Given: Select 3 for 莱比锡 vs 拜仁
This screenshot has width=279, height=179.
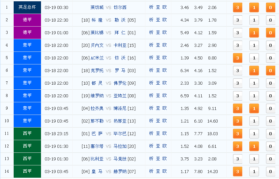Looking at the screenshot, I should [x=238, y=33].
